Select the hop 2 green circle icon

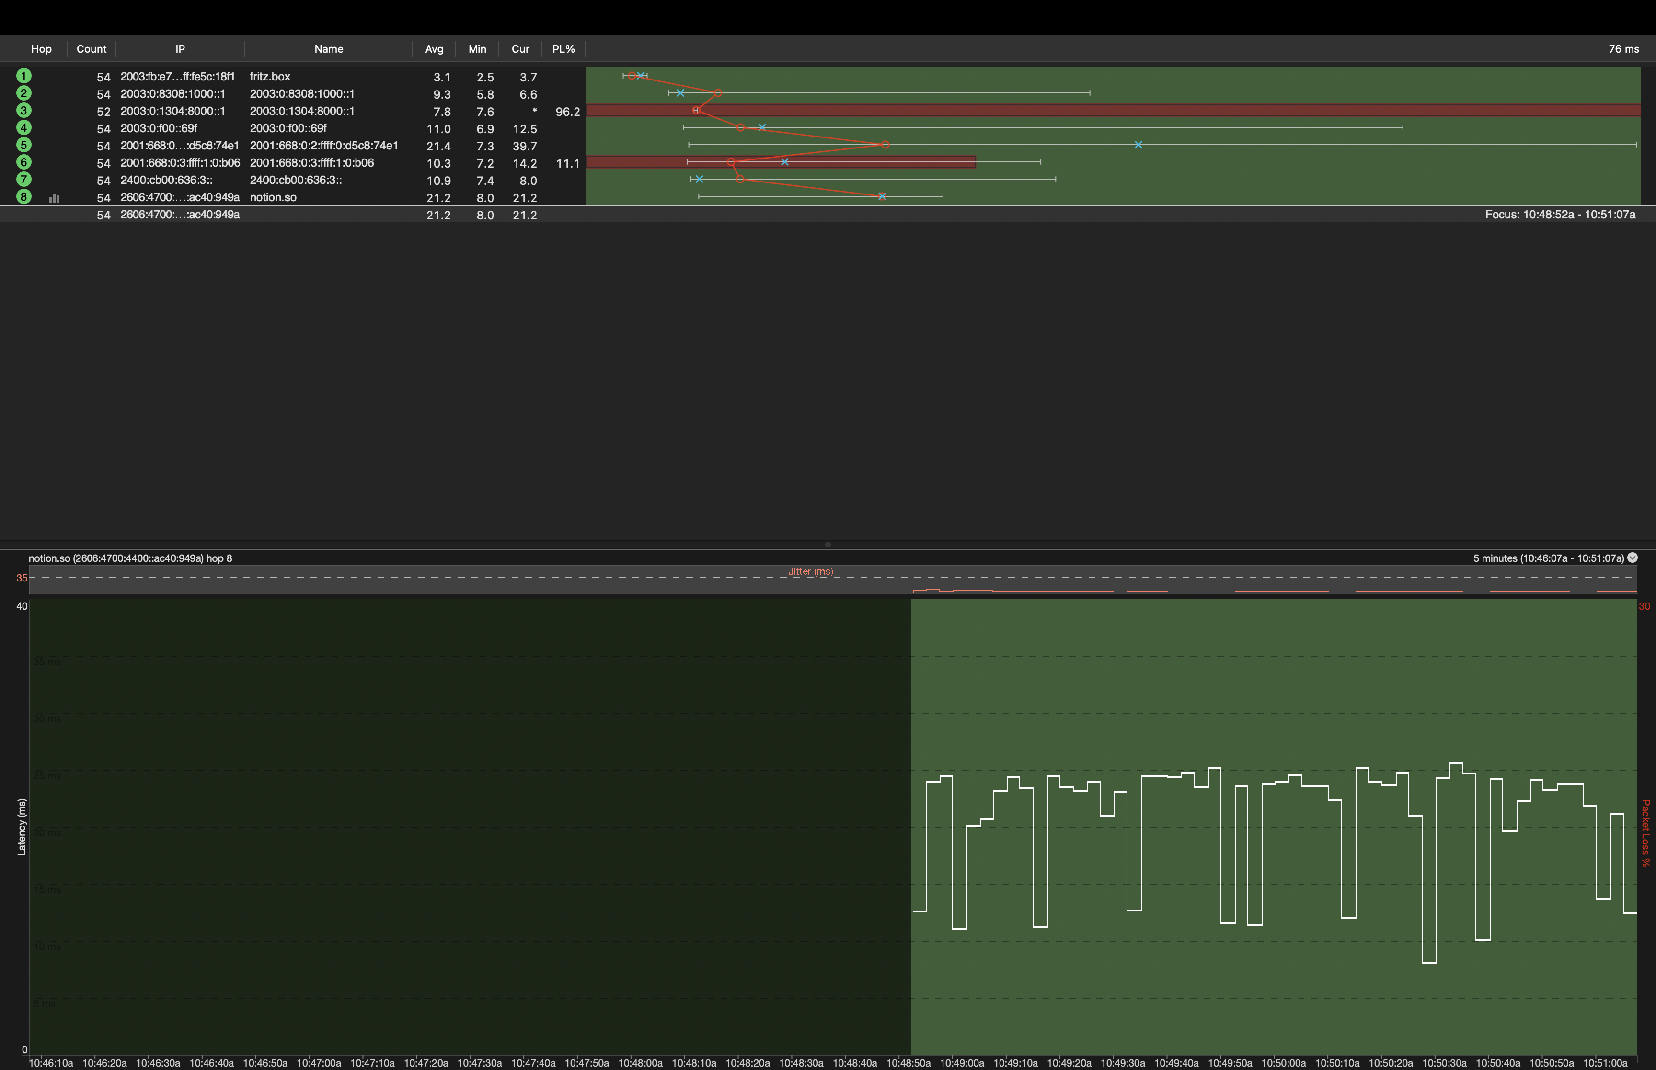tap(23, 93)
